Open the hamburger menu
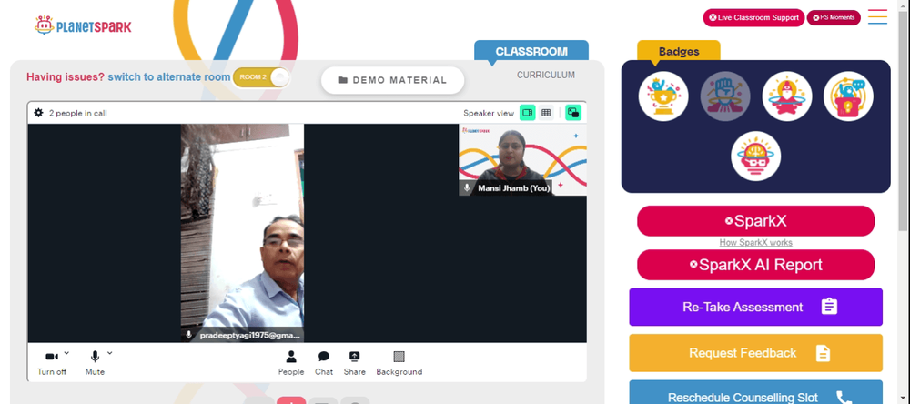This screenshot has width=910, height=404. tap(877, 16)
